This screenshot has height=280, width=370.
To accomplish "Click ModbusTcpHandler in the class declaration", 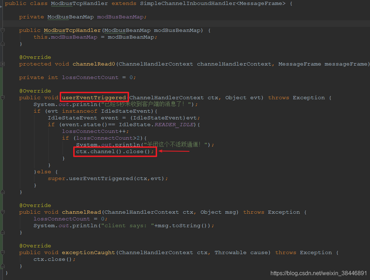I will (x=79, y=4).
